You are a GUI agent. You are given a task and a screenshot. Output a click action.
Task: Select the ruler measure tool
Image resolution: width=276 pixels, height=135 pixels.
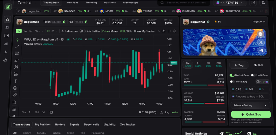coord(15,95)
